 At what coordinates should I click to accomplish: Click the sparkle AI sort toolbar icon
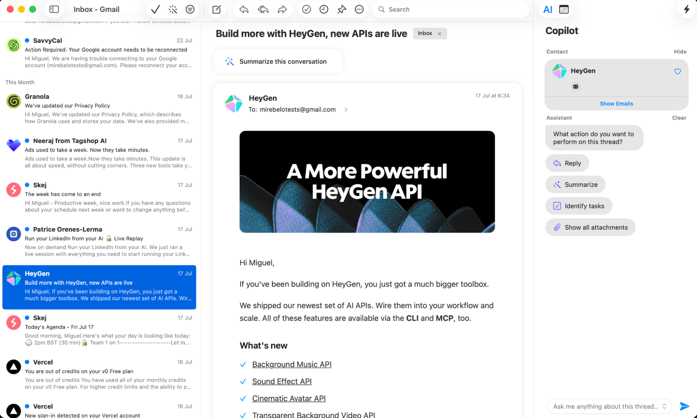[173, 9]
